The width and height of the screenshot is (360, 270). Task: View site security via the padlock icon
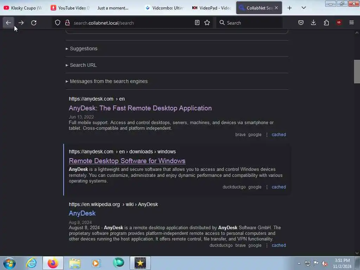(67, 23)
